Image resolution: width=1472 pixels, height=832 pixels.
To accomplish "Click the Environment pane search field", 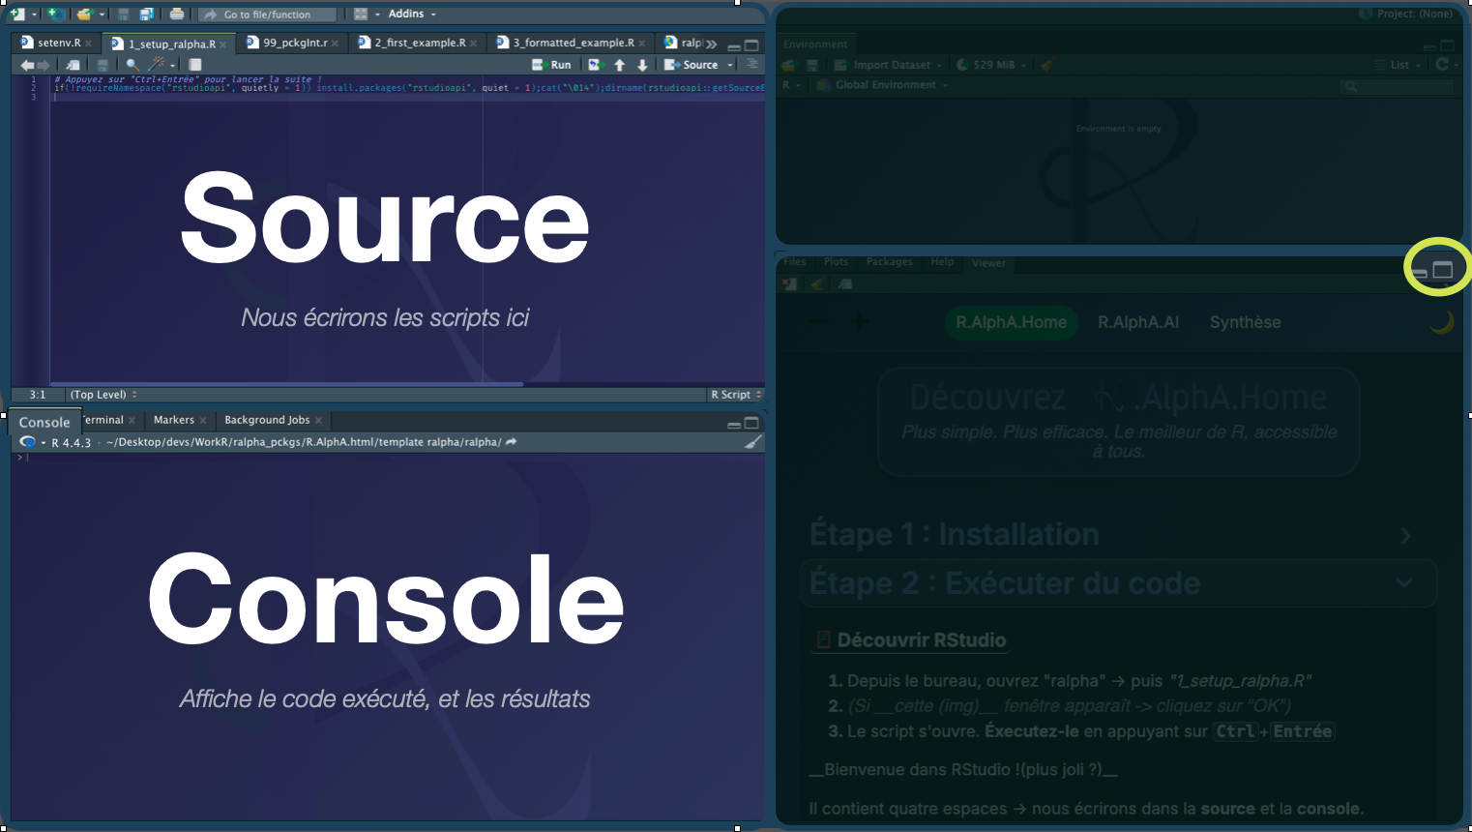I will click(1397, 86).
